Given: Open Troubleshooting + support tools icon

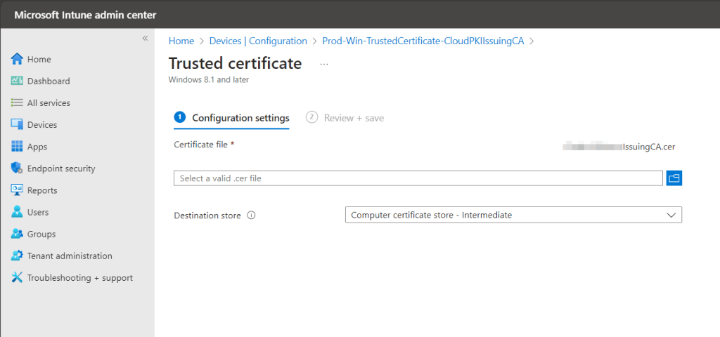Looking at the screenshot, I should 17,277.
